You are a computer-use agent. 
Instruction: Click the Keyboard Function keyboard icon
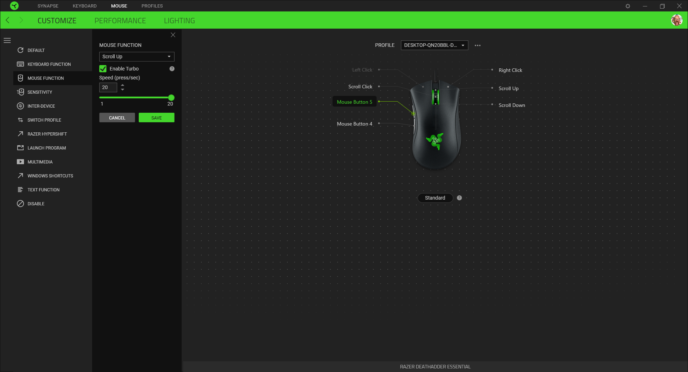point(20,64)
